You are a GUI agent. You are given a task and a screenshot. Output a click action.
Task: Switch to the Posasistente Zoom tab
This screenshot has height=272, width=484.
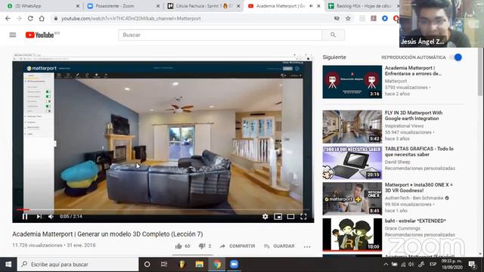(x=123, y=6)
